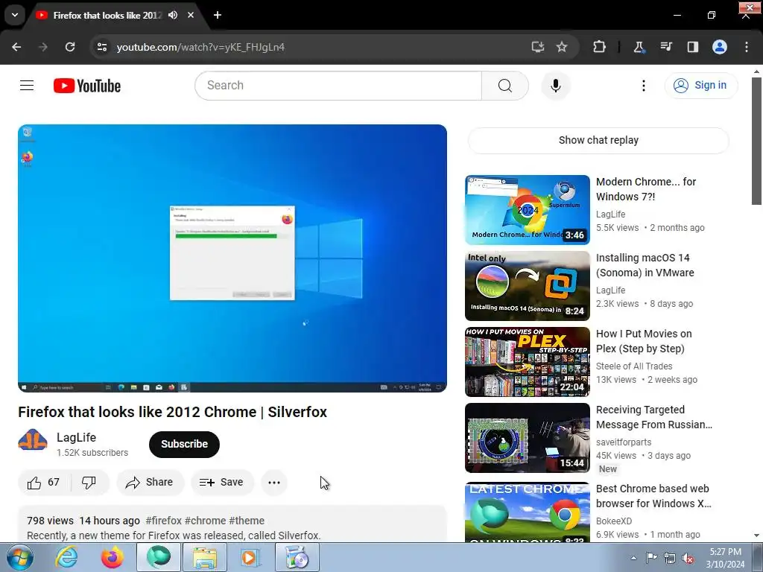Open 'Best Chrome based web browser' title
763x572 pixels.
click(x=653, y=495)
